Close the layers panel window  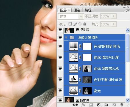click(128, 7)
